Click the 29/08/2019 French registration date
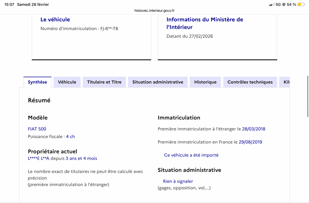Image resolution: width=309 pixels, height=203 pixels. tap(250, 142)
